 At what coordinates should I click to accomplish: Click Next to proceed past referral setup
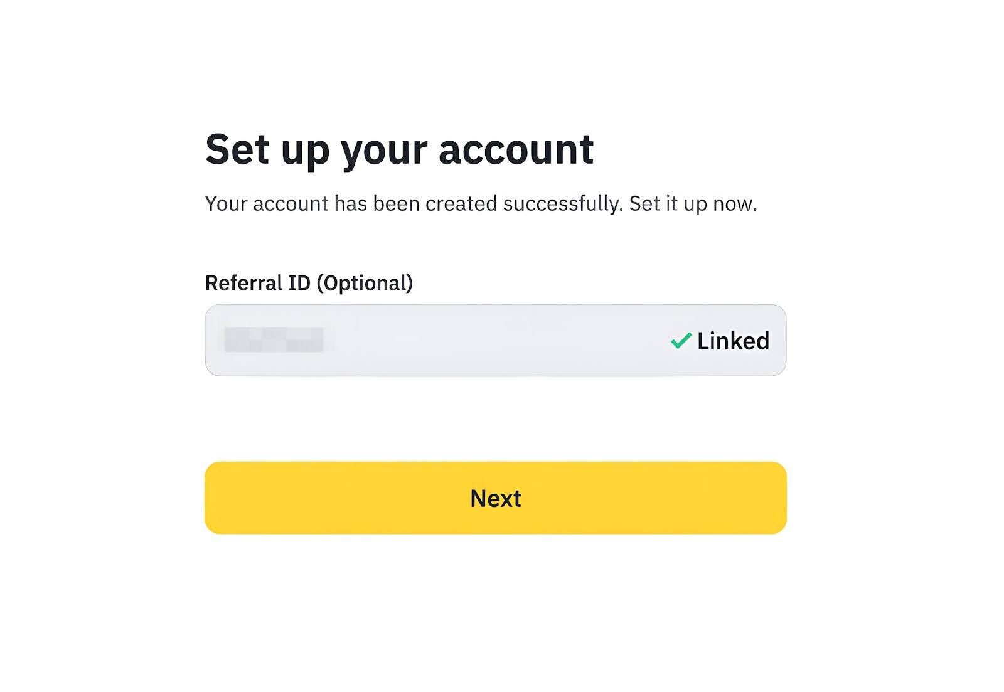(x=496, y=498)
